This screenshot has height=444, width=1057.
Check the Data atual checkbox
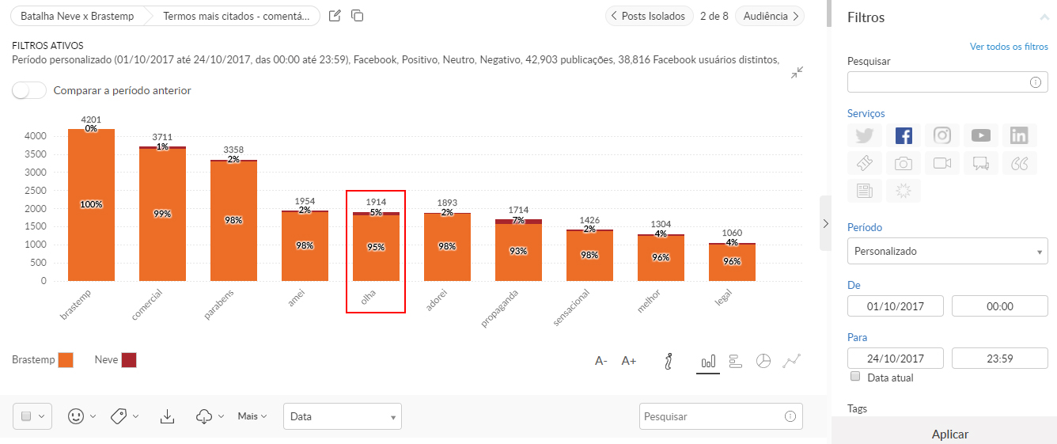point(854,377)
